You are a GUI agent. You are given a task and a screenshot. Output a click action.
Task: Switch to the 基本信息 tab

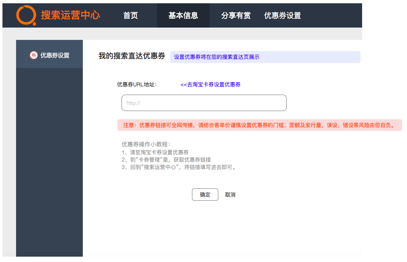click(183, 15)
